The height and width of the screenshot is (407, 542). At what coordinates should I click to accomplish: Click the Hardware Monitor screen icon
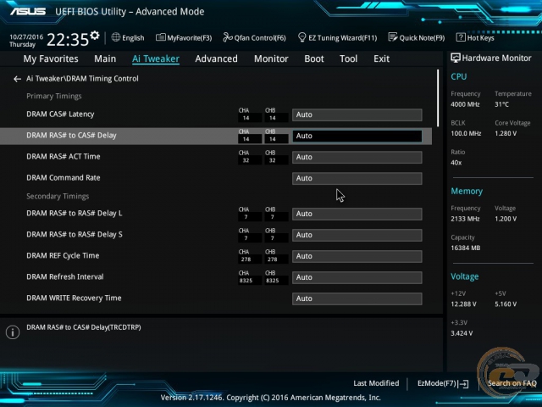click(x=456, y=59)
